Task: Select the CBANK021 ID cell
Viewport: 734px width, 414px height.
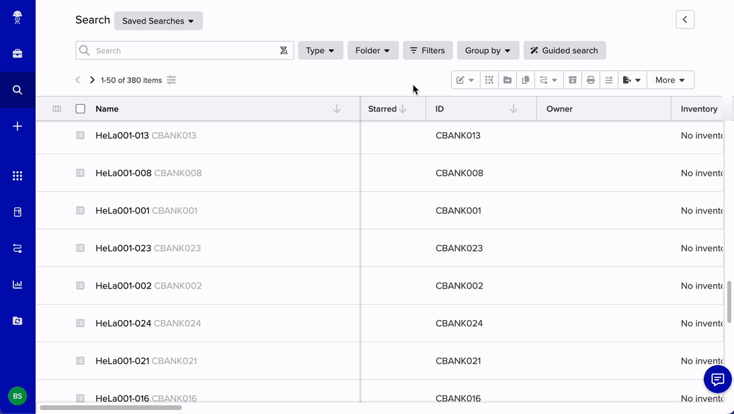Action: coord(458,361)
